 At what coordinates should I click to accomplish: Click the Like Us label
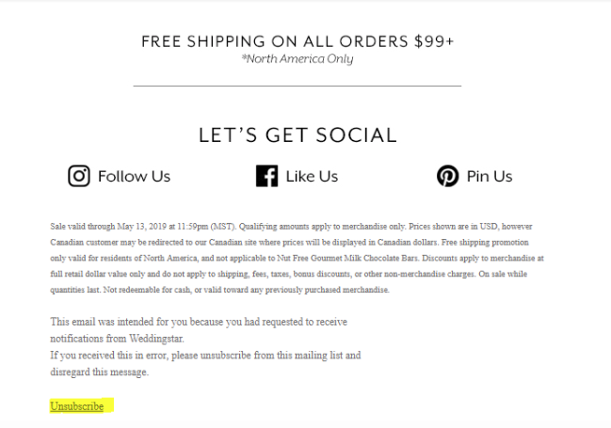[x=312, y=177]
